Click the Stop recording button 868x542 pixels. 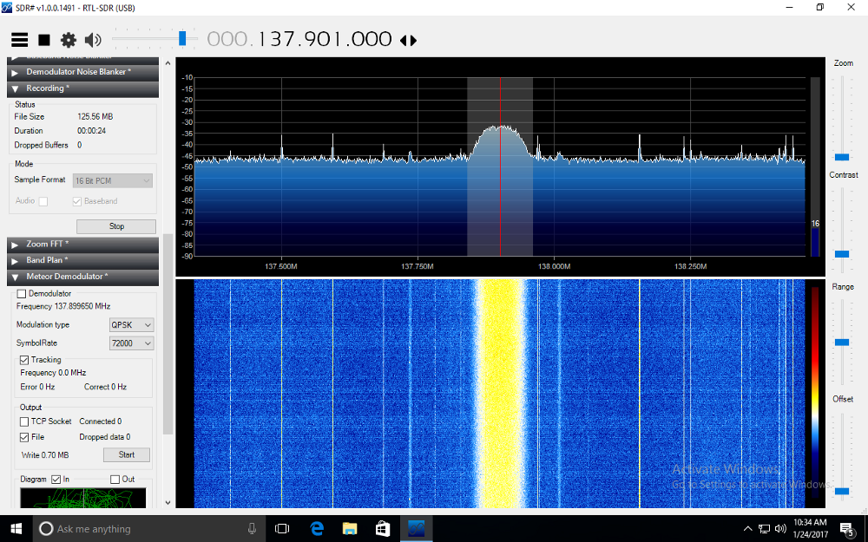(x=116, y=226)
